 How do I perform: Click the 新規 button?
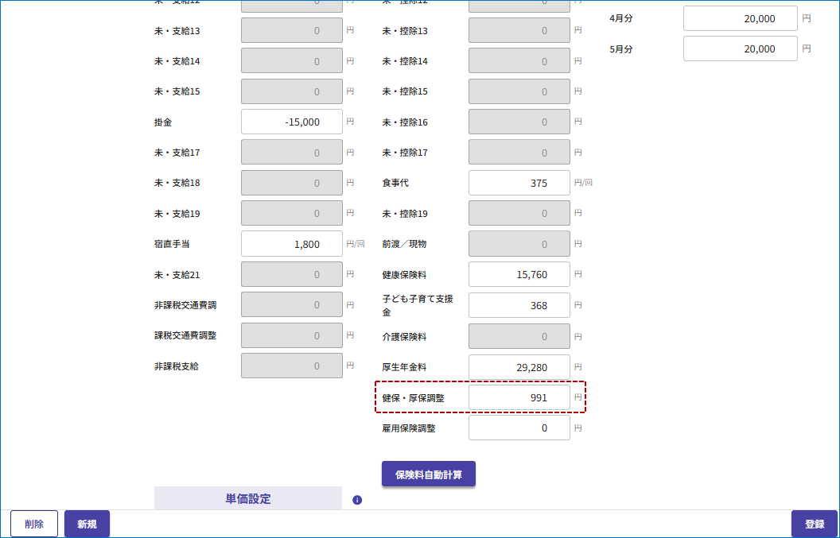[x=87, y=524]
